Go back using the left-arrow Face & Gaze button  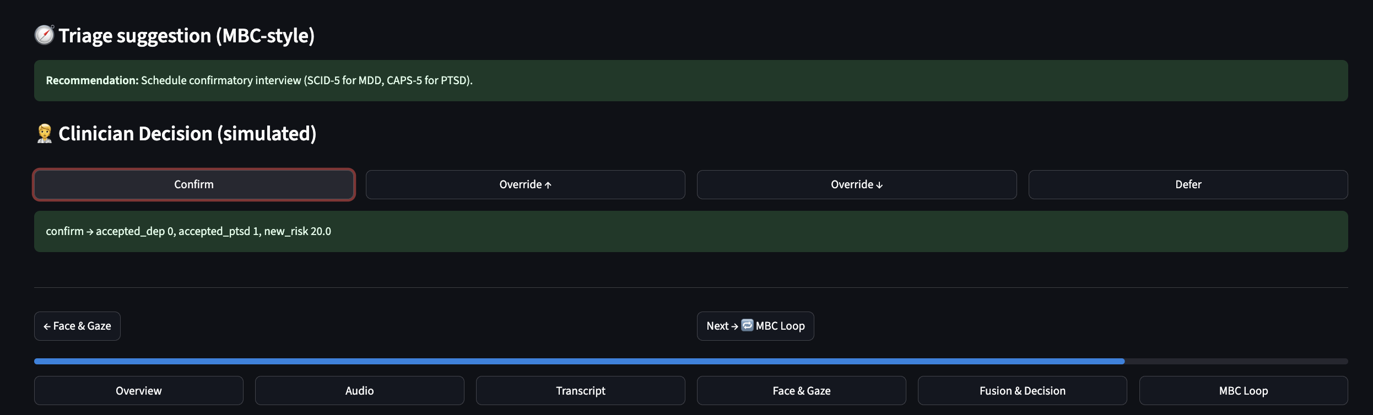tap(77, 326)
